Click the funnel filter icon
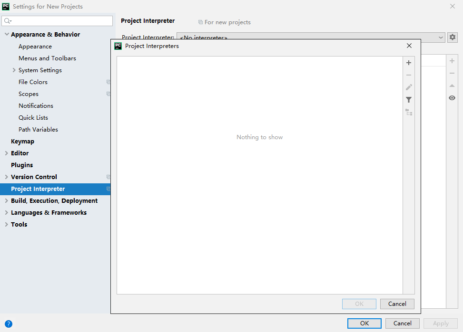 pos(409,100)
